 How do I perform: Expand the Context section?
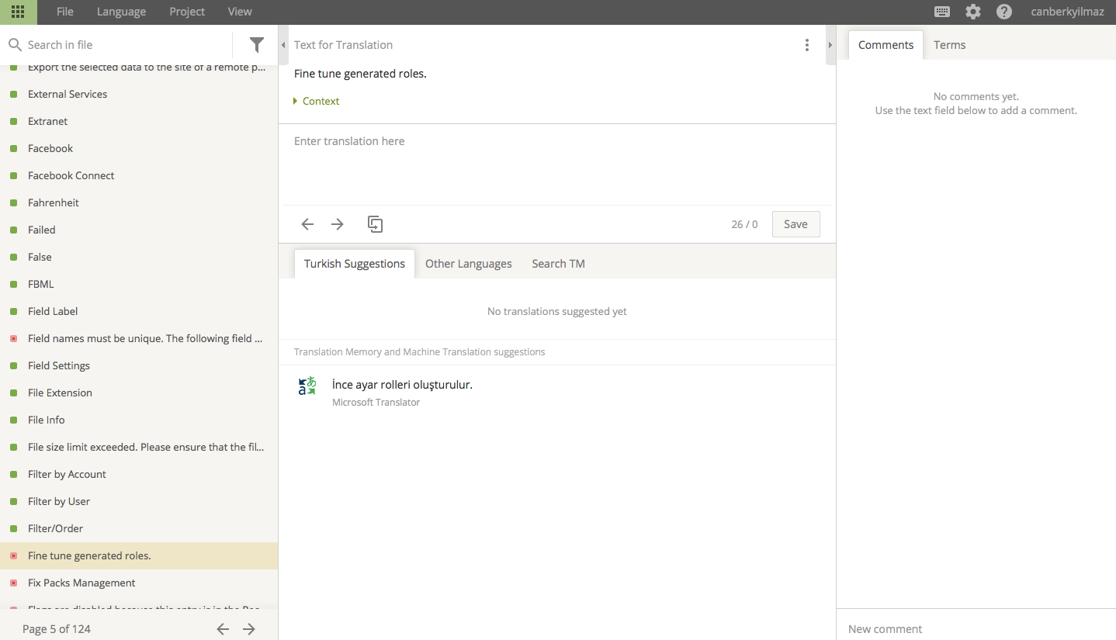point(317,102)
